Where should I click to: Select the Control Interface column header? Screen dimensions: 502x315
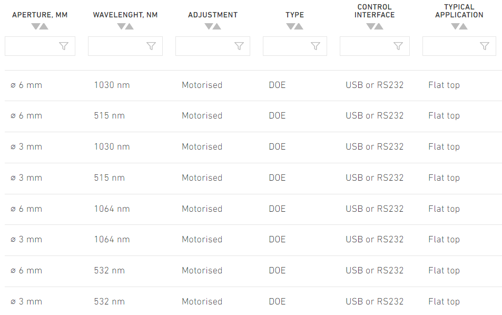[x=375, y=11]
